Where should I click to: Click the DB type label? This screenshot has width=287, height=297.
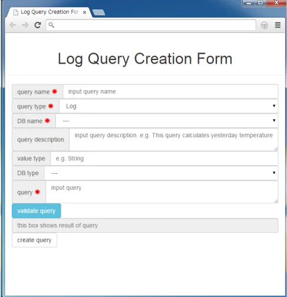coord(28,173)
